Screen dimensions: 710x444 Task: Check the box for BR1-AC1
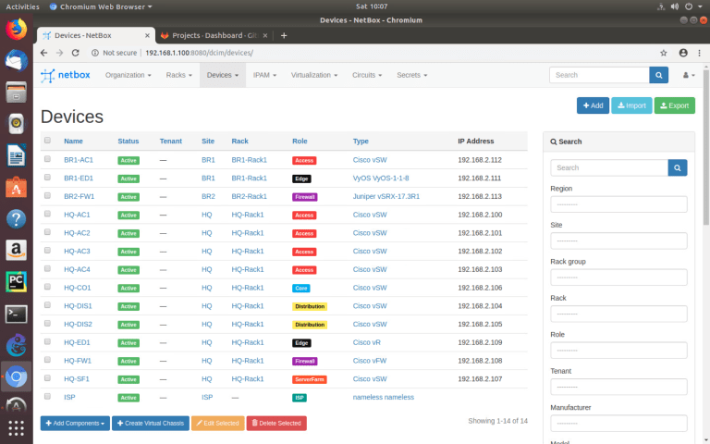coord(47,159)
